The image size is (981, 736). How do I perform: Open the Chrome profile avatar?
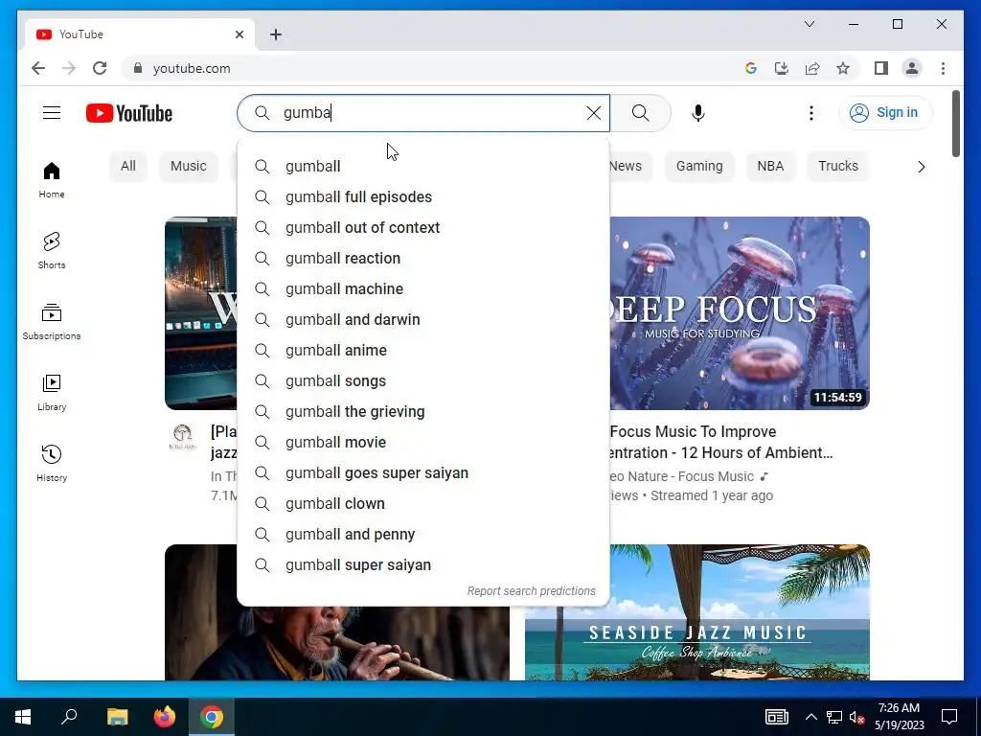tap(912, 68)
